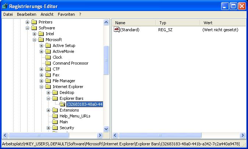
Task: Open the Ansicht menu
Action: (47, 14)
